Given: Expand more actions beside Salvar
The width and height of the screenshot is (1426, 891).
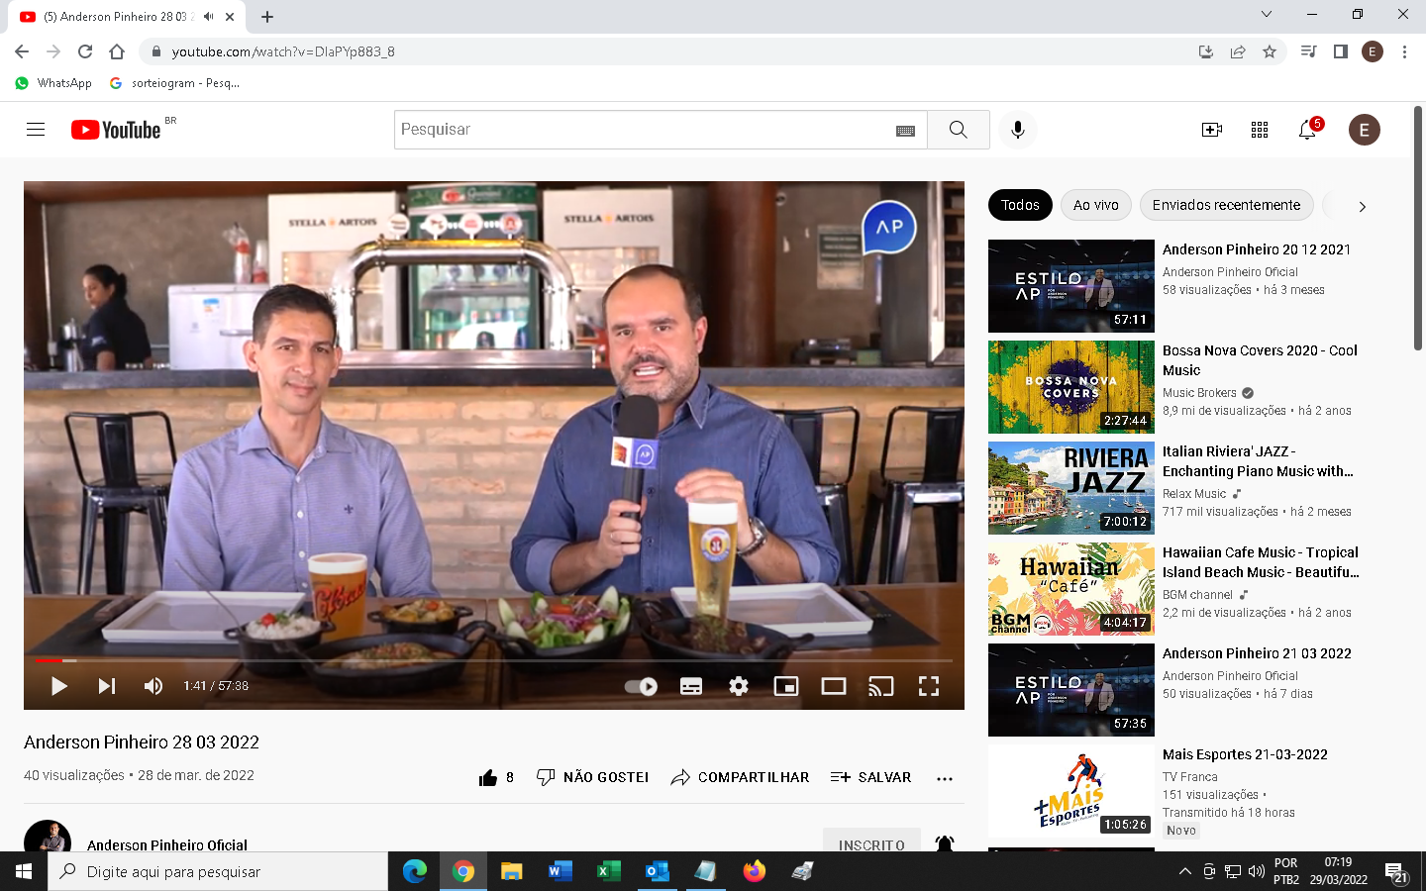Looking at the screenshot, I should coord(945,778).
